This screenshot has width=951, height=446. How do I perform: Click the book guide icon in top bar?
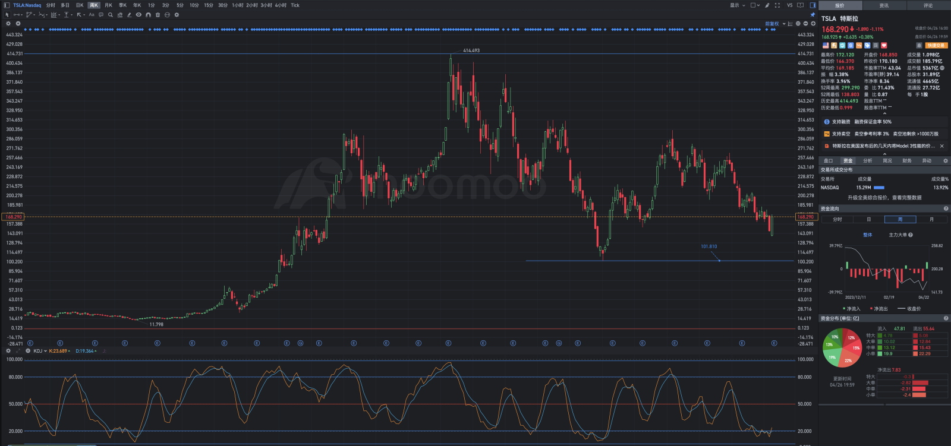point(801,5)
